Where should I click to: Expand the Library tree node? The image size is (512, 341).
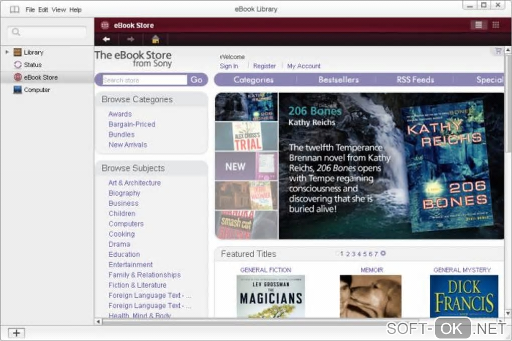click(x=7, y=52)
